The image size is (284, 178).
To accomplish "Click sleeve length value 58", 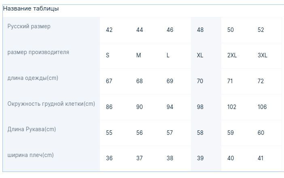I will pyautogui.click(x=200, y=133).
